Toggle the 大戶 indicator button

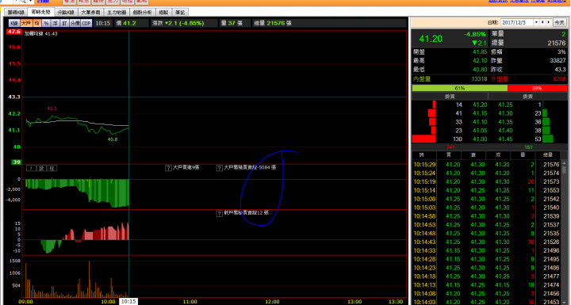pos(26,23)
